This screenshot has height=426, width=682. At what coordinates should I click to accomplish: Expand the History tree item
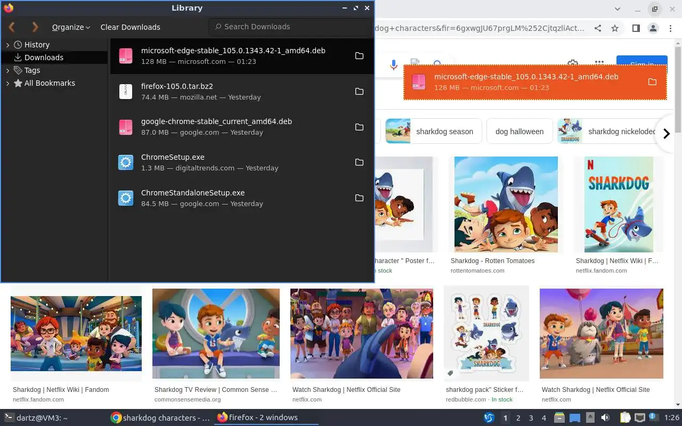[7, 45]
